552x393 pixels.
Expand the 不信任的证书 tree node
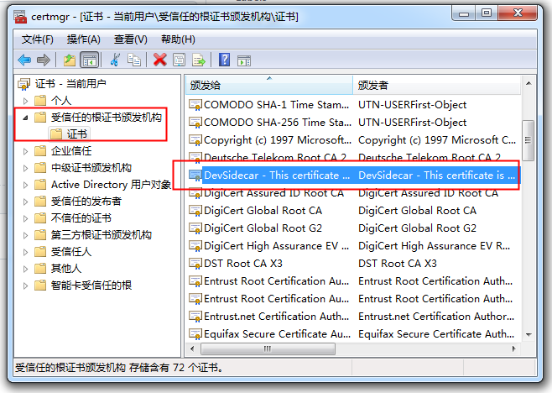pos(25,218)
